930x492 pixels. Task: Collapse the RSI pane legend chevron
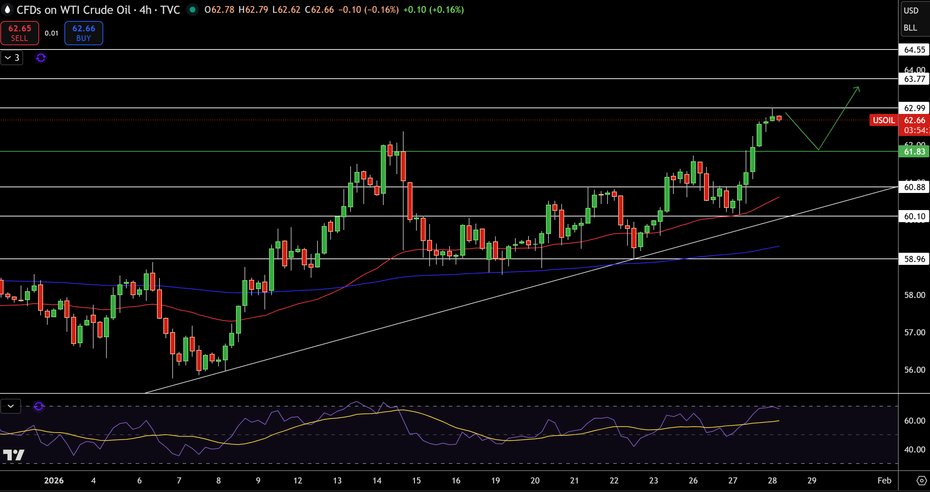[11, 407]
